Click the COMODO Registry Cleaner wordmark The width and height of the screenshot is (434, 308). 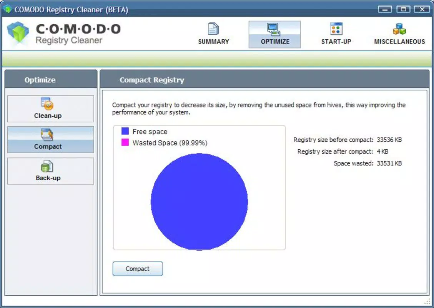click(78, 34)
